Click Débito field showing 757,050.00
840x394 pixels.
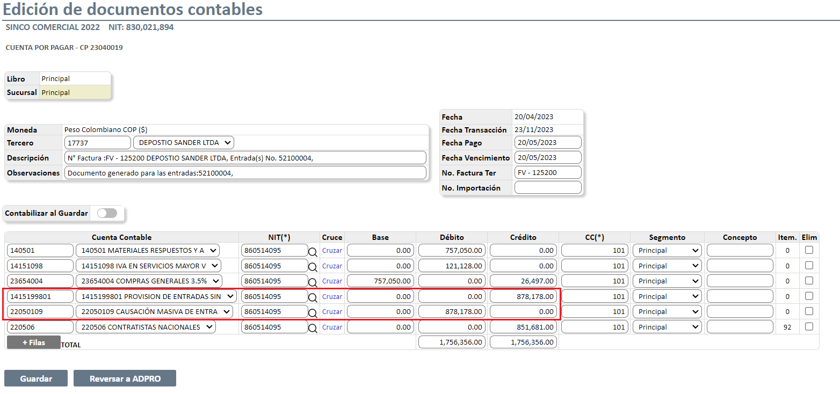pos(452,250)
